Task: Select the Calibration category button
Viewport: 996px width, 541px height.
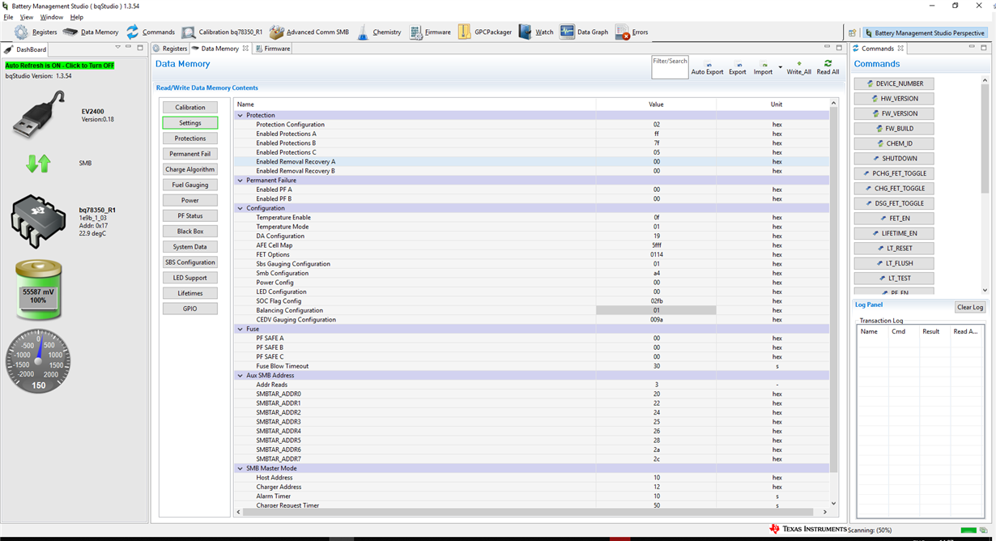Action: (x=190, y=107)
